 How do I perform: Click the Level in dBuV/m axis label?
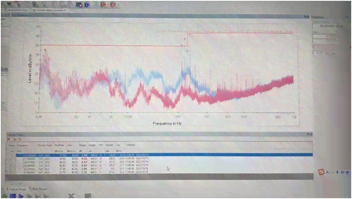point(30,68)
